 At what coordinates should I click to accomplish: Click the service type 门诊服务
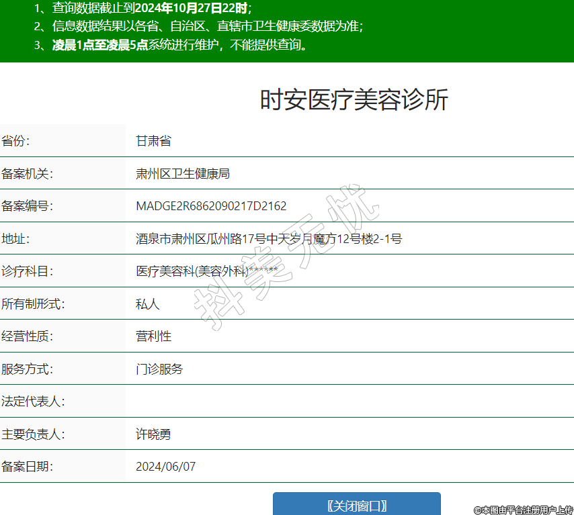pos(159,369)
